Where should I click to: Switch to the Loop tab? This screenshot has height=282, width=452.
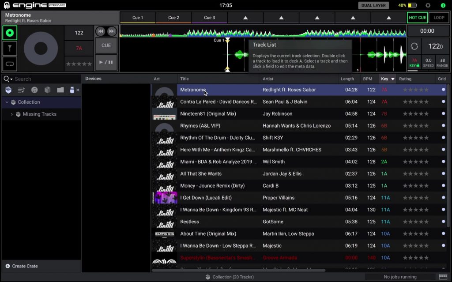(x=439, y=18)
